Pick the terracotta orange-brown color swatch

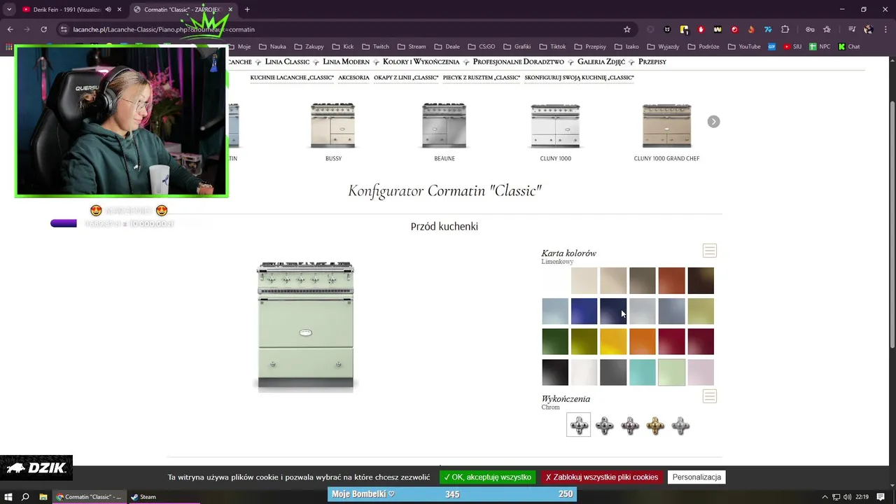click(671, 281)
